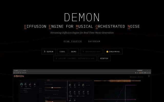164x102 pixels.
Task: Click the orange DEMON logo in app preview
Action: [19, 76]
